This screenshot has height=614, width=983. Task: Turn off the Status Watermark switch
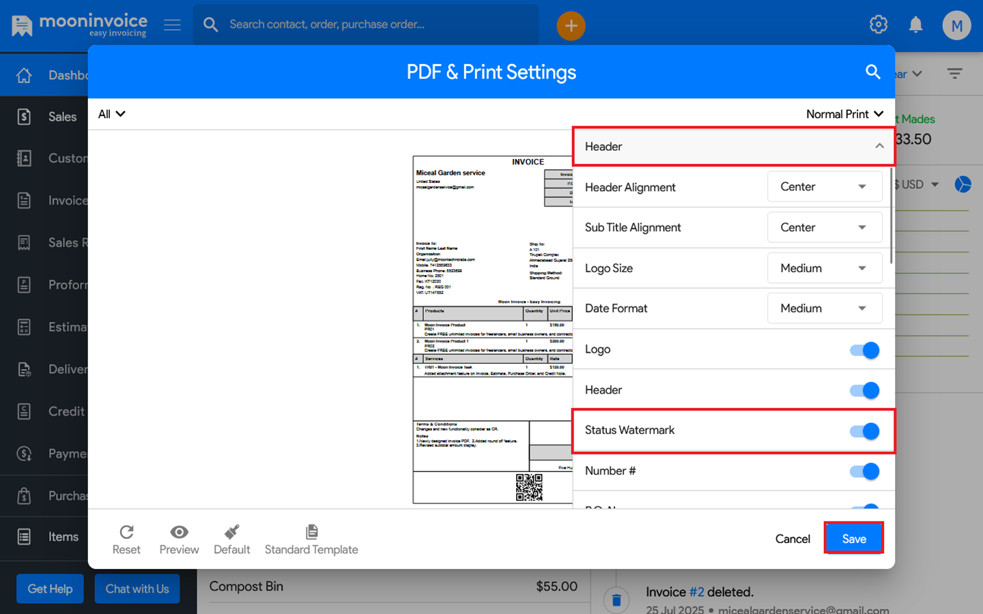click(x=864, y=431)
